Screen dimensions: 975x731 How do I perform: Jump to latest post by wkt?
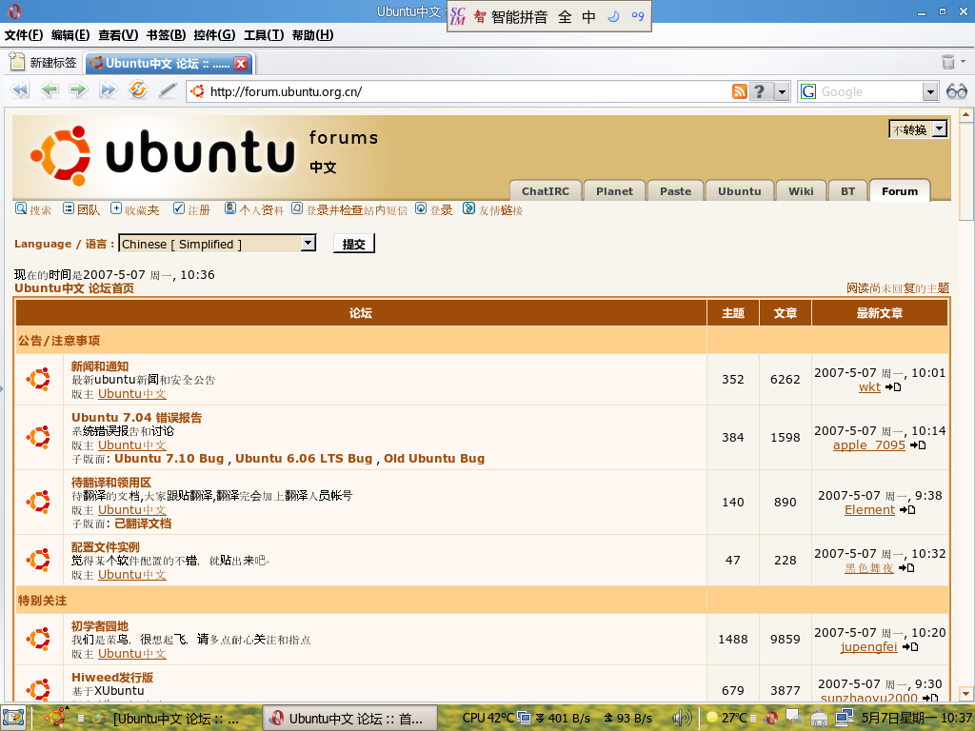point(893,387)
